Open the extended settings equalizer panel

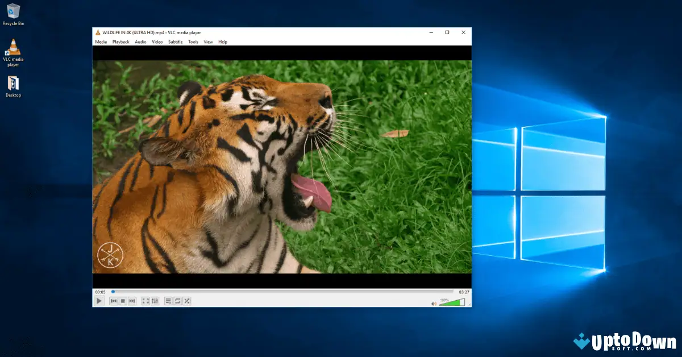click(154, 300)
